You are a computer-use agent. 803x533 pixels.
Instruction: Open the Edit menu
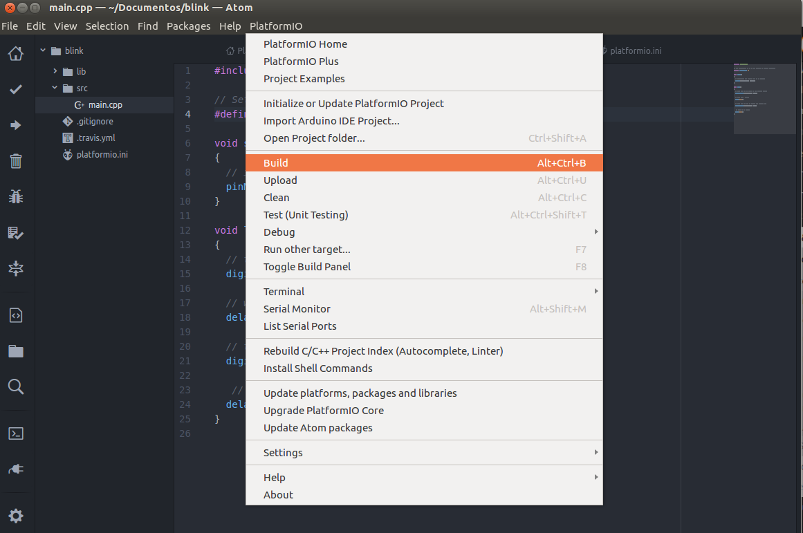[36, 26]
